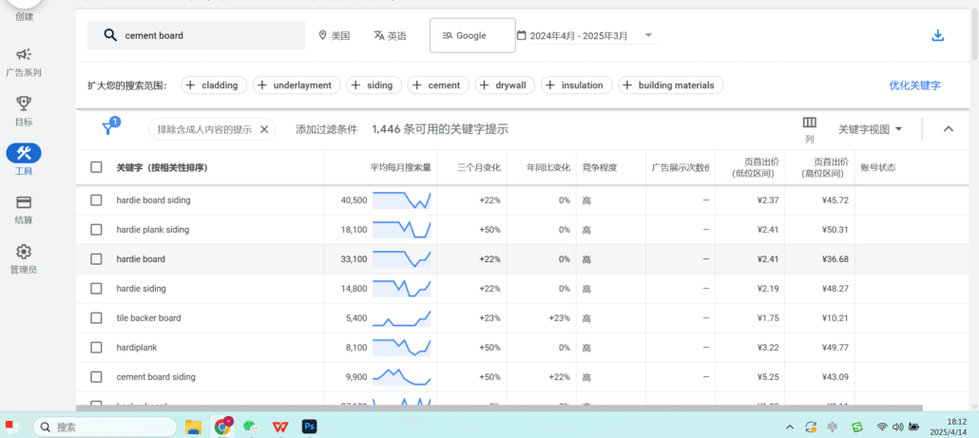The image size is (979, 438).
Task: Click the download keyword ideas icon
Action: (x=937, y=35)
